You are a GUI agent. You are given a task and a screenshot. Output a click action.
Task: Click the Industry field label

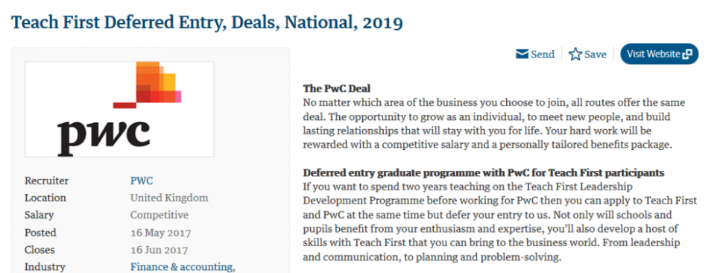pyautogui.click(x=45, y=267)
